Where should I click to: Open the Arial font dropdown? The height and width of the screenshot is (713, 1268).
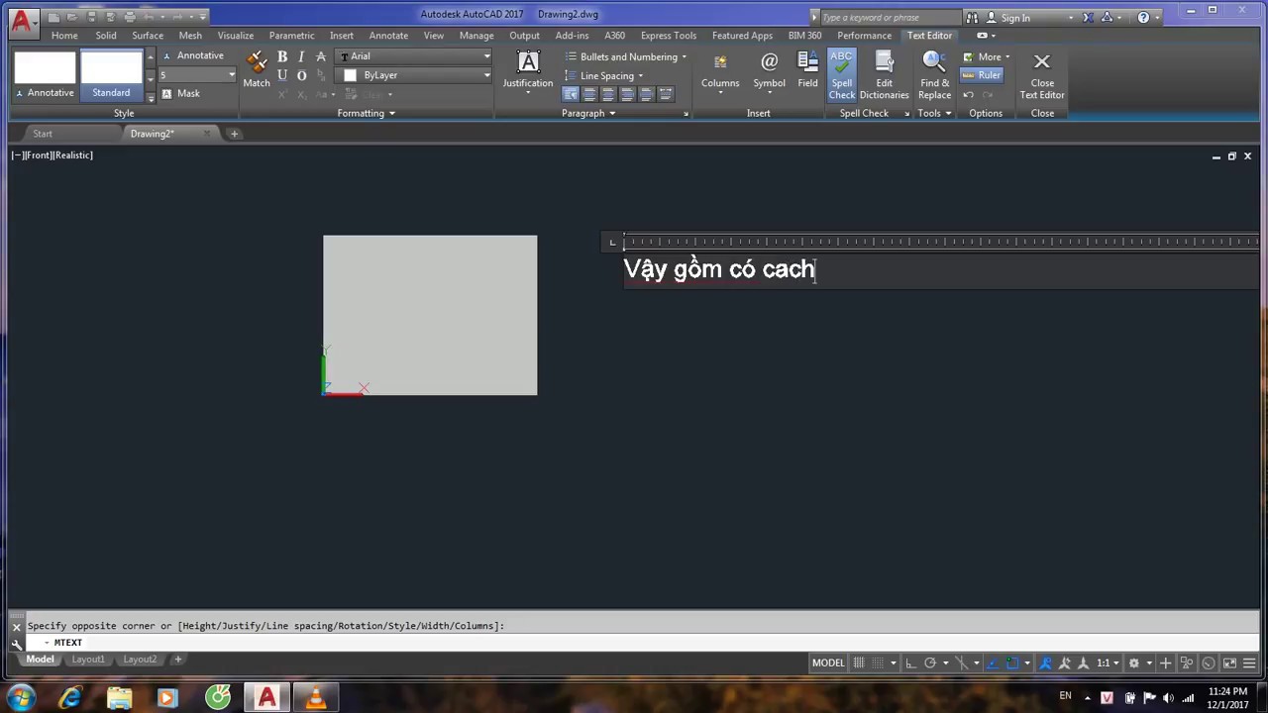coord(414,56)
